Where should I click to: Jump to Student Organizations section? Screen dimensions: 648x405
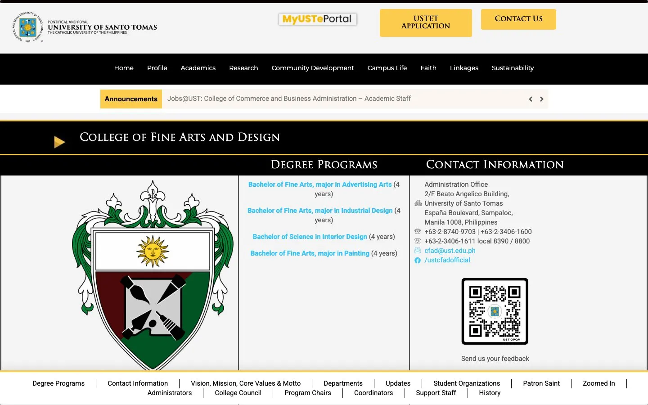[467, 383]
